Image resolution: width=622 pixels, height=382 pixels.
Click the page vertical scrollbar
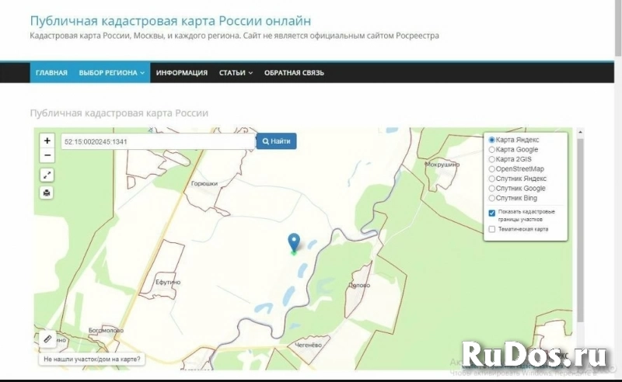pos(618,28)
